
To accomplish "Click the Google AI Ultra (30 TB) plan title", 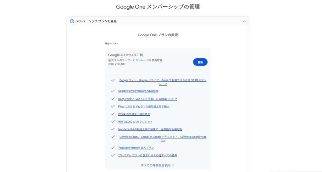I will click(125, 55).
